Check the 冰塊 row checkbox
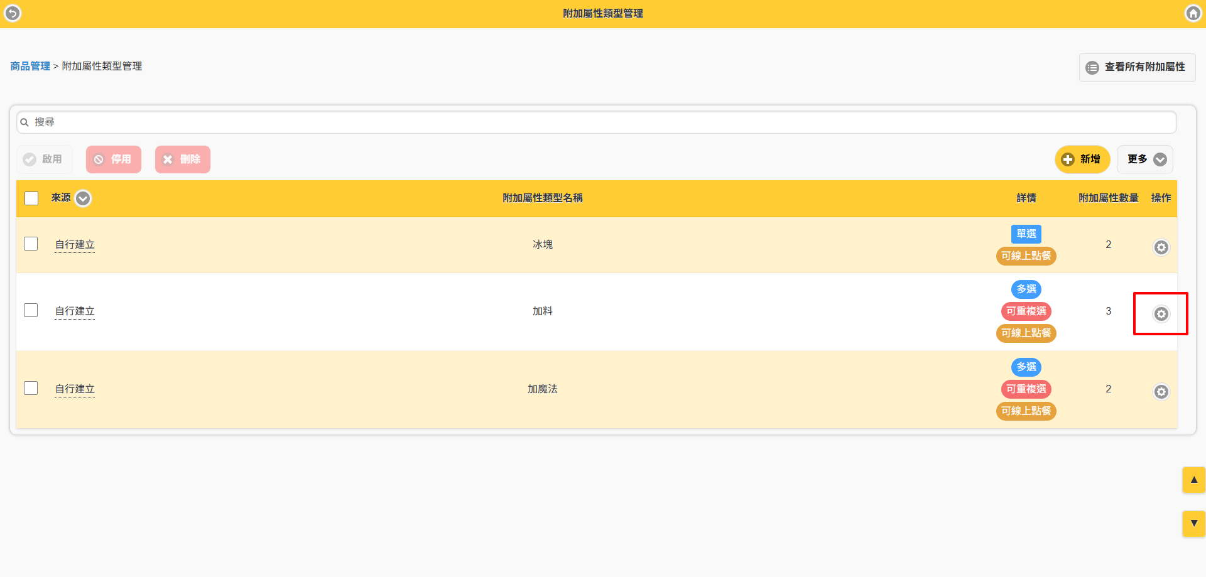The height and width of the screenshot is (577, 1206). pos(31,244)
